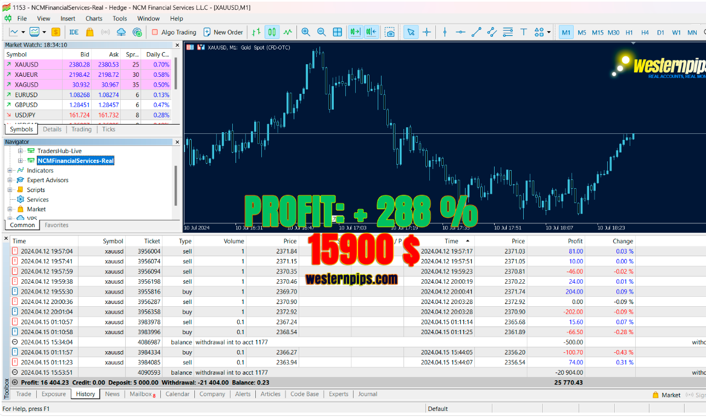The height and width of the screenshot is (417, 706).
Task: Open the chart type dropdown arrow
Action: (23, 32)
